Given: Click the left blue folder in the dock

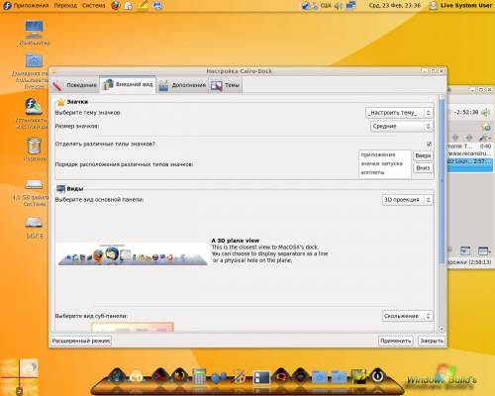Looking at the screenshot, I should coord(319,377).
